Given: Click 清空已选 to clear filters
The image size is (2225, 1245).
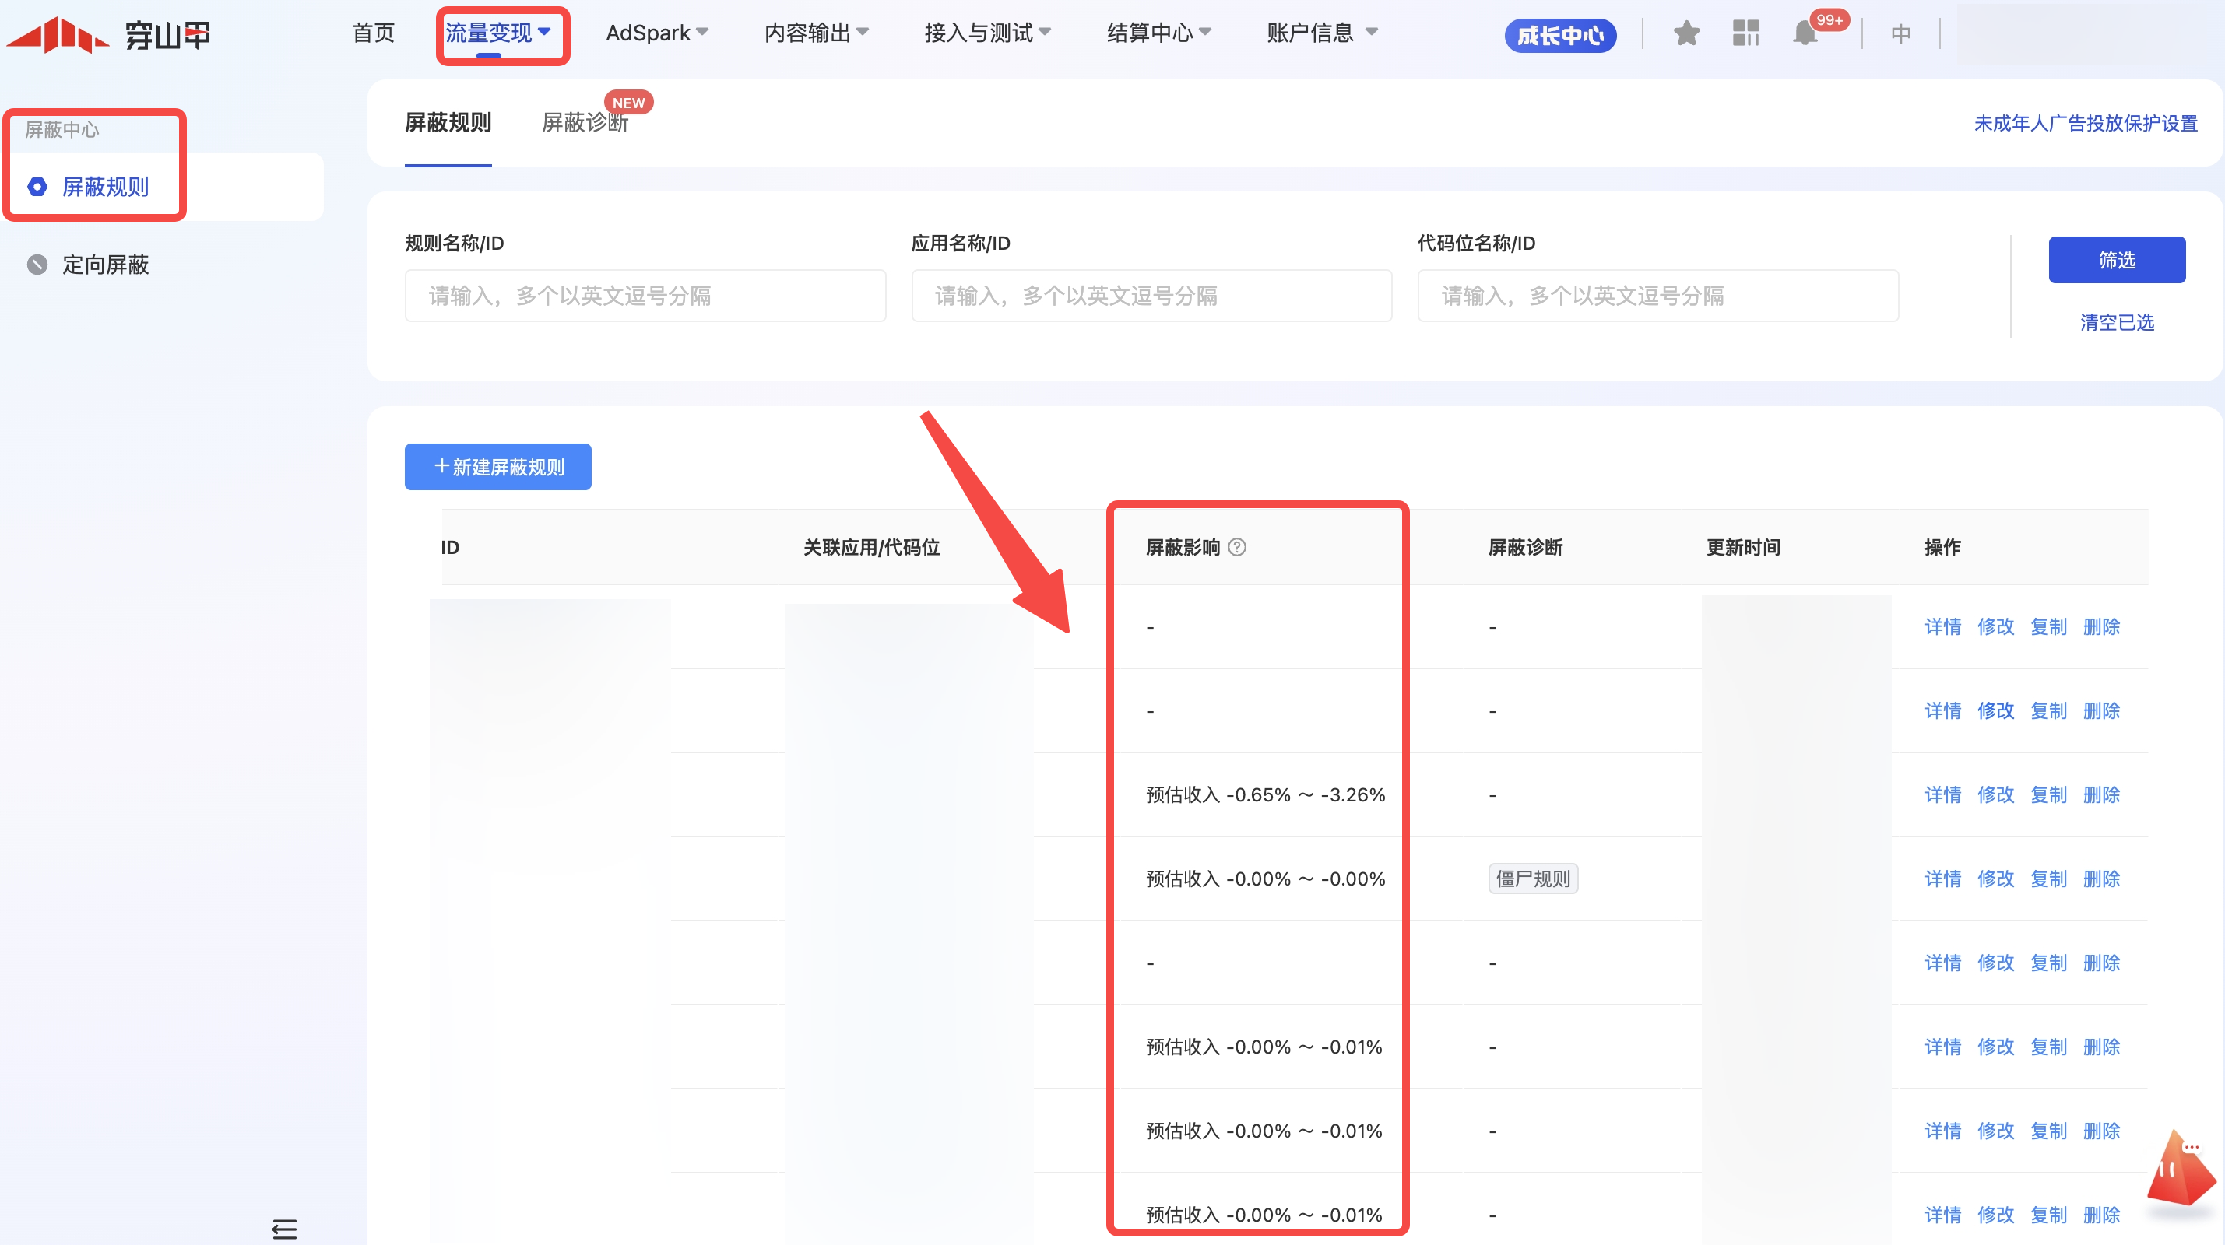Looking at the screenshot, I should pos(2116,322).
